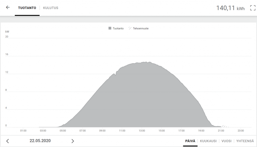This screenshot has height=147, width=257.
Task: Switch to the Tuotanto tab
Action: point(27,8)
